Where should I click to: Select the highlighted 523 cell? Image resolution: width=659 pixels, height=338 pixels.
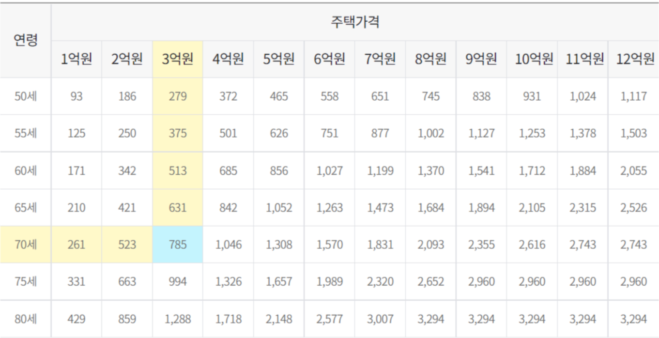coord(127,245)
